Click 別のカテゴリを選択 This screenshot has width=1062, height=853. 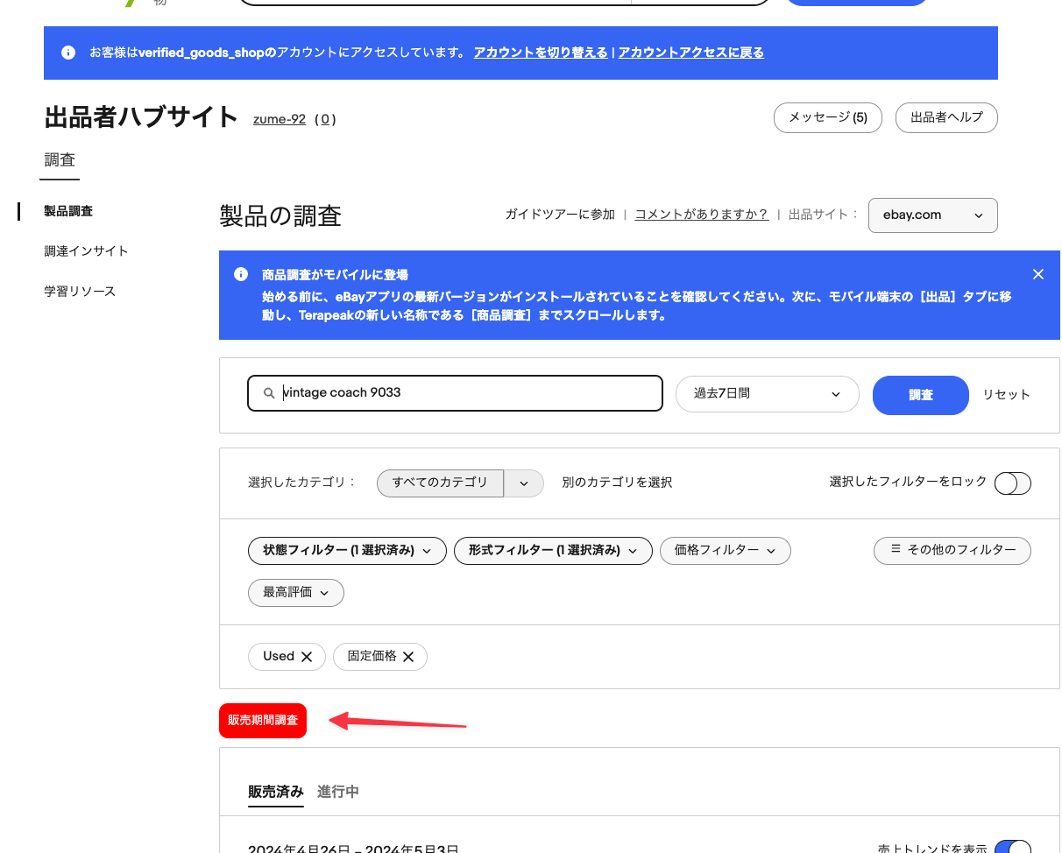pos(618,483)
